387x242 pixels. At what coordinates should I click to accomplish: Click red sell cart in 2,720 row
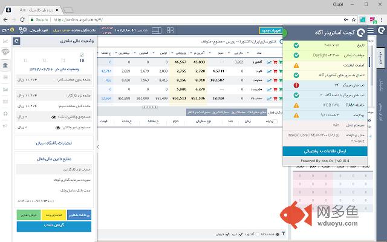pyautogui.click(x=275, y=71)
